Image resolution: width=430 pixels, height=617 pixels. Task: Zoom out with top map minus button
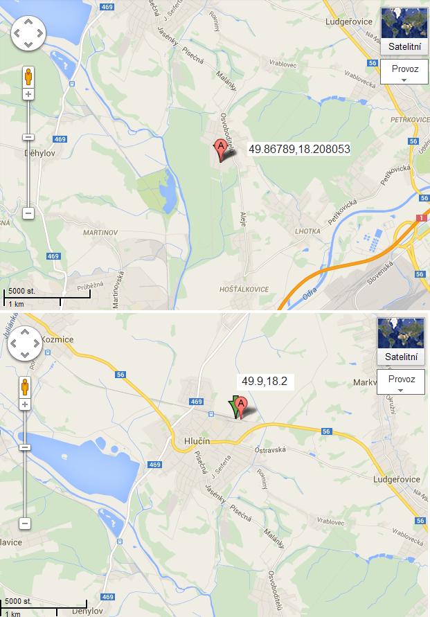click(x=28, y=213)
